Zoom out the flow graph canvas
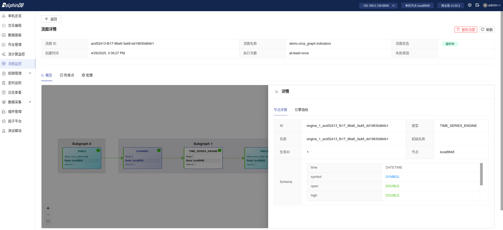The height and width of the screenshot is (230, 503). coord(48,215)
